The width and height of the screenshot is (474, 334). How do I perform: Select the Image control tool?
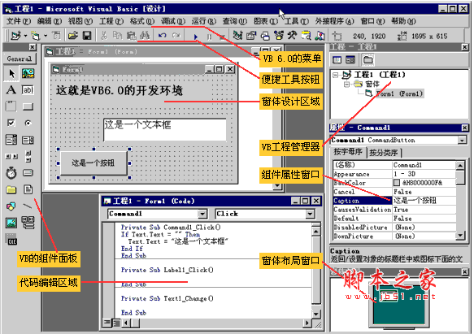tap(11, 223)
